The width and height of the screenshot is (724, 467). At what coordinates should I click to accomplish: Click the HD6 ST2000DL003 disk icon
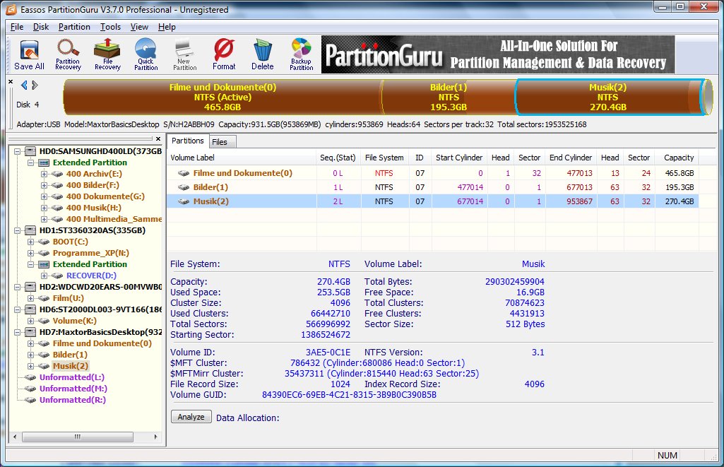30,309
